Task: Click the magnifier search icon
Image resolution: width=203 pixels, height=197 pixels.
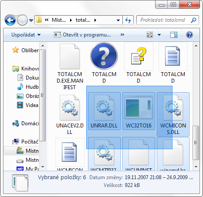Action: pos(193,20)
